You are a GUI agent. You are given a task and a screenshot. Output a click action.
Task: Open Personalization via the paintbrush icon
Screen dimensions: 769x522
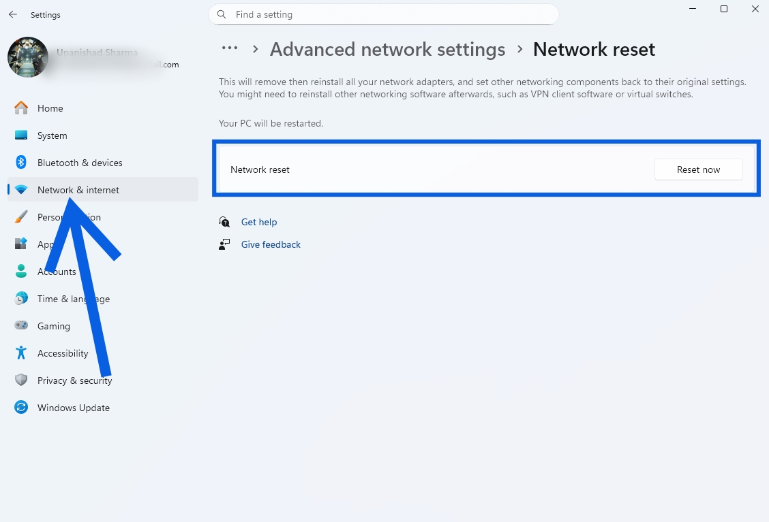click(20, 216)
